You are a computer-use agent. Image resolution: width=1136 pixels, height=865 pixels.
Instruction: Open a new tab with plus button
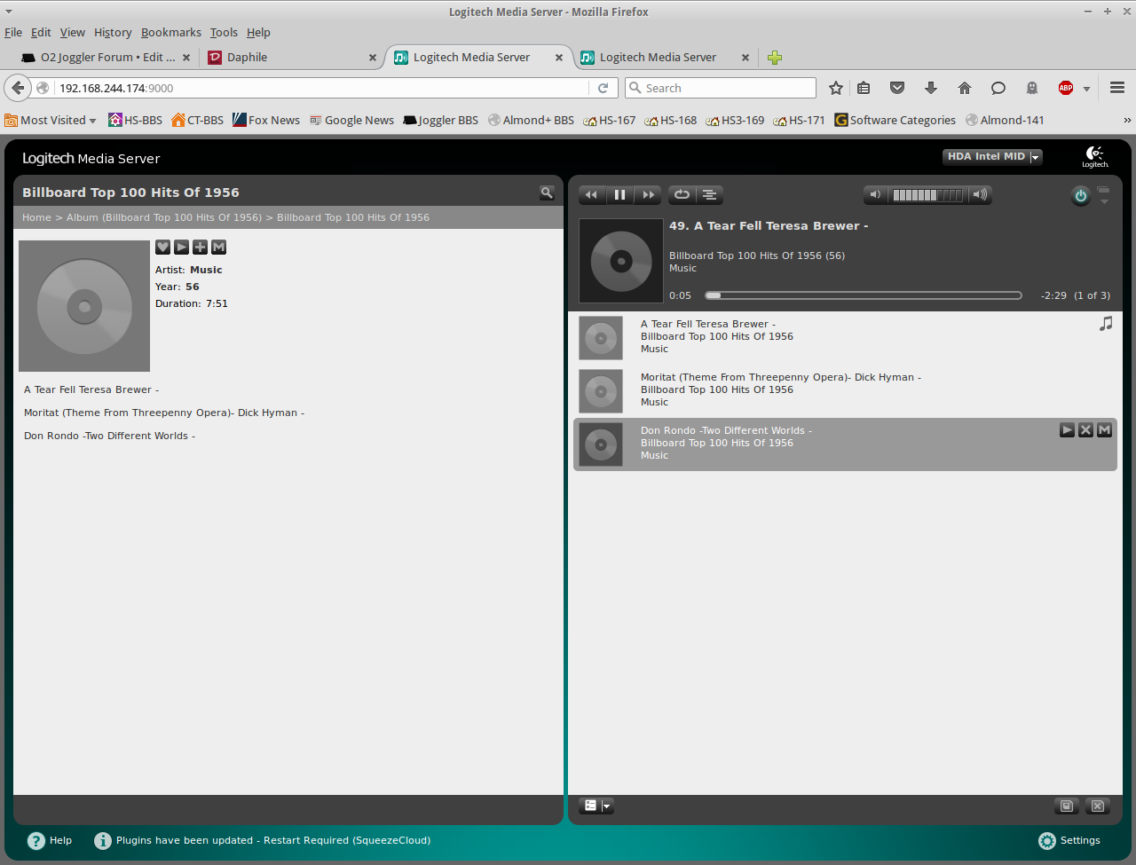point(775,58)
